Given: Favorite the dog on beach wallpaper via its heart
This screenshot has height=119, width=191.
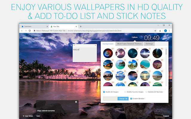Looking at the screenshot, I should (162, 60).
